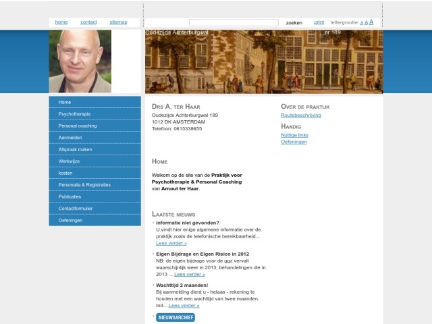Click the search input field
The image size is (432, 324).
click(x=234, y=22)
